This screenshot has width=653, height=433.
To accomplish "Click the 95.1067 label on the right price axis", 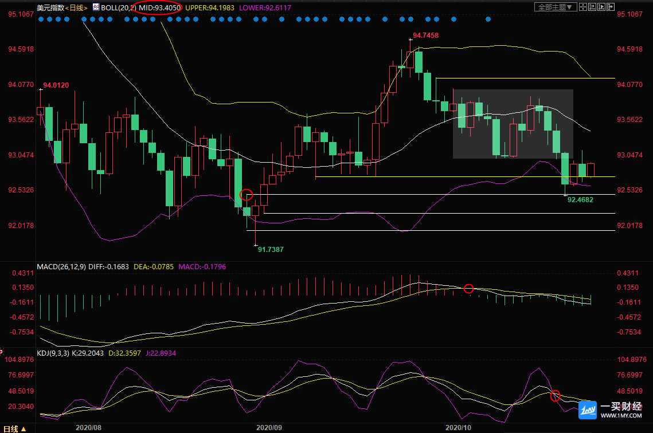I will 629,14.
